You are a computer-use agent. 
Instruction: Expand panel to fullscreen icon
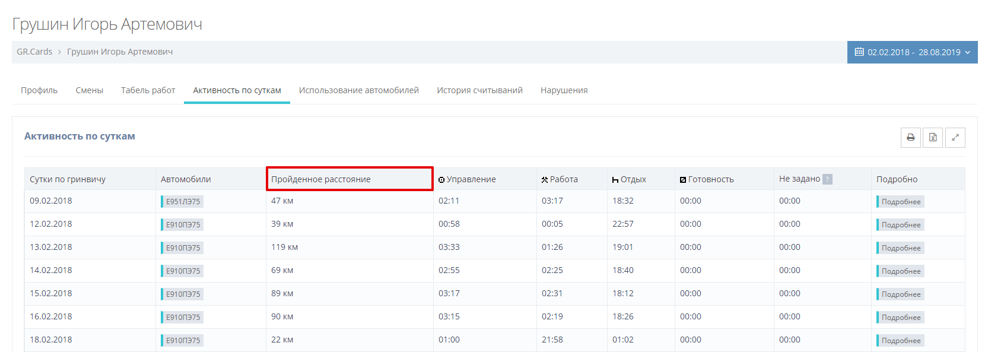(x=955, y=138)
